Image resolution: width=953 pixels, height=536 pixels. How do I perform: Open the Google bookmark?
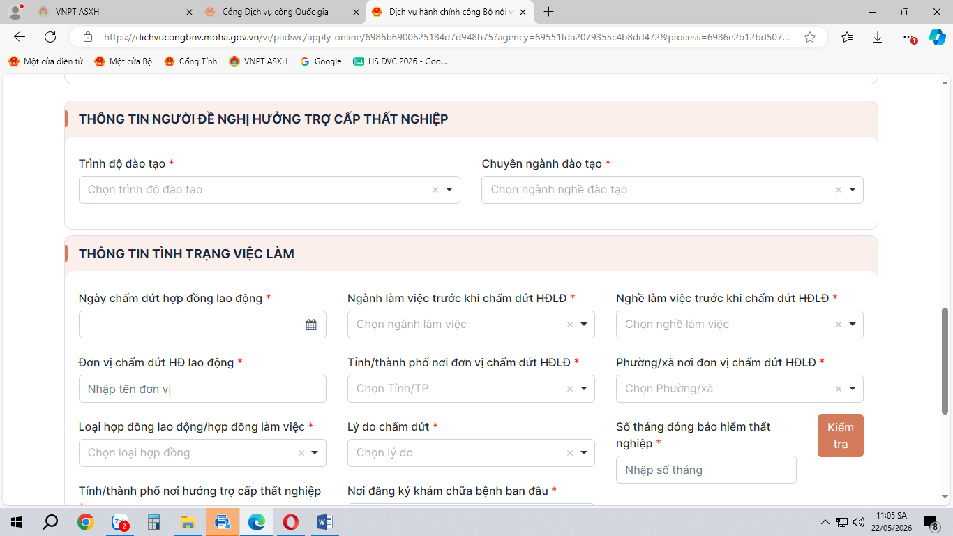click(321, 61)
